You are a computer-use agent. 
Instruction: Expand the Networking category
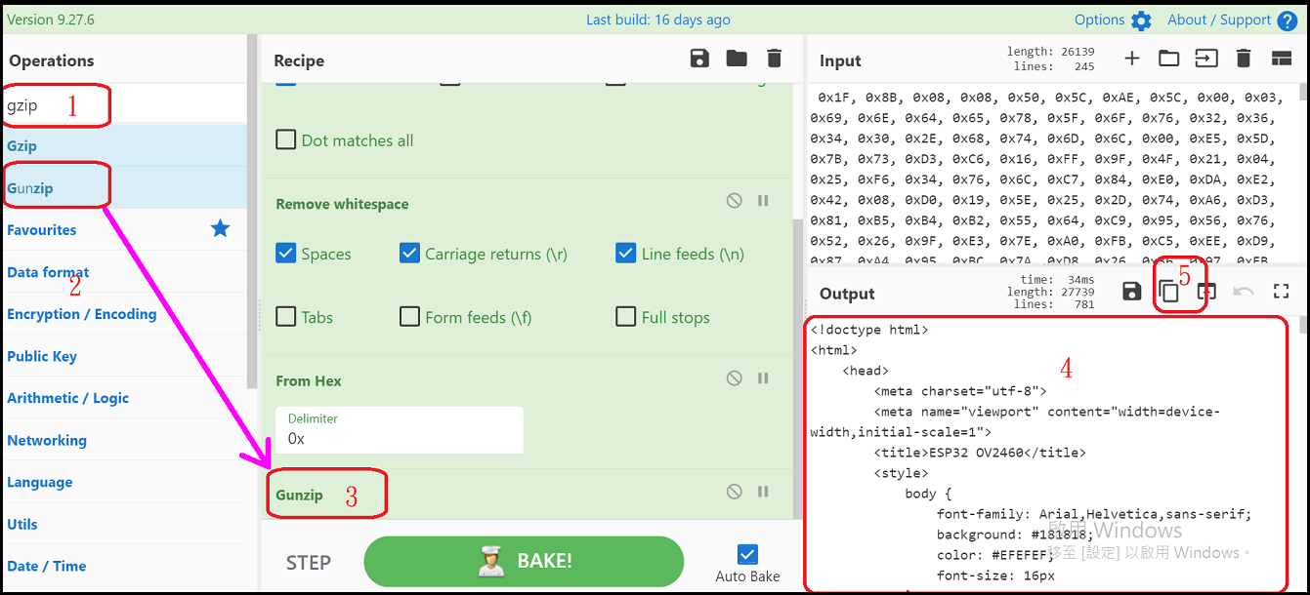pyautogui.click(x=125, y=440)
